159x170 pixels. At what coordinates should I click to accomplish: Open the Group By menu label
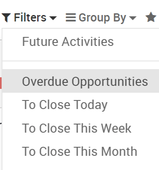[x=102, y=18]
